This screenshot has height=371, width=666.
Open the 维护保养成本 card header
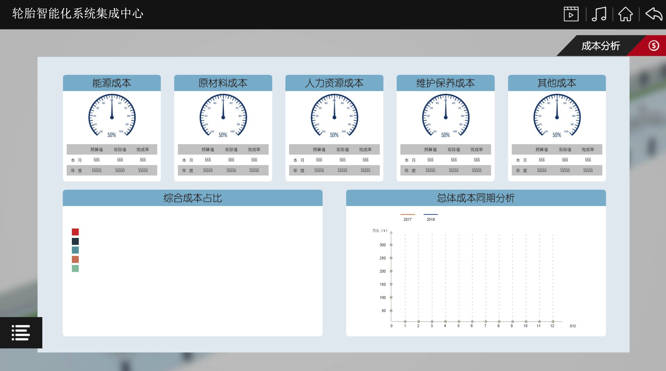click(446, 83)
